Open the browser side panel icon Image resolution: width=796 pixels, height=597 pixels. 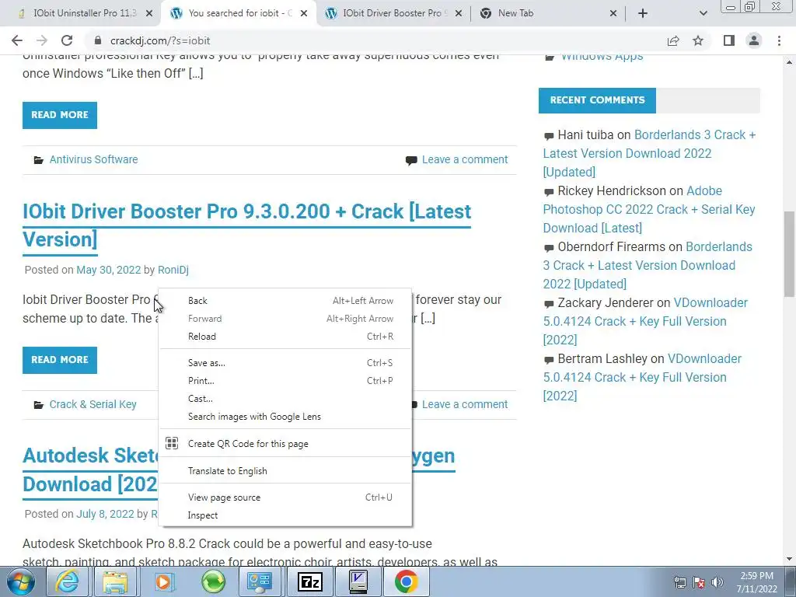pyautogui.click(x=729, y=40)
